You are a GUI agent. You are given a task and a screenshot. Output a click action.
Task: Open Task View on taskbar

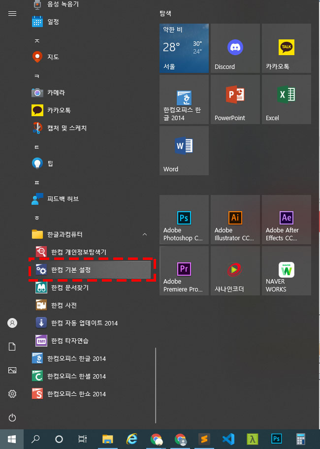82,439
